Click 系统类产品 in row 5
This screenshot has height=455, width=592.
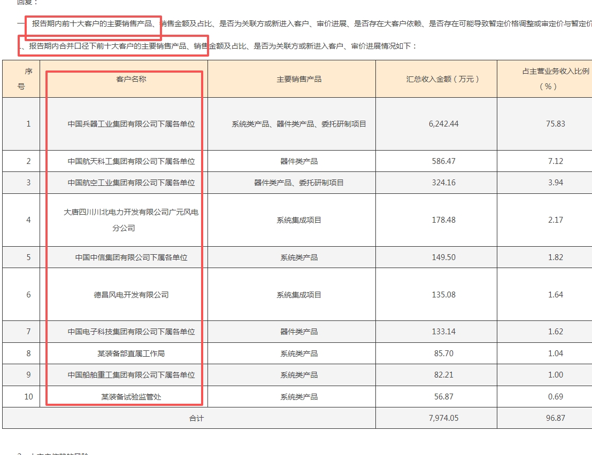click(x=298, y=257)
